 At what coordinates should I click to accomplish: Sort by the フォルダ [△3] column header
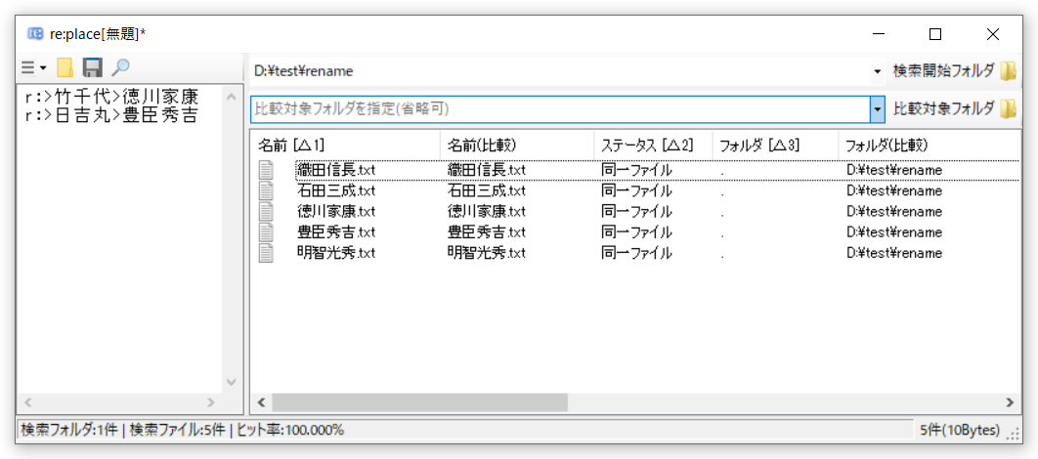point(775,145)
